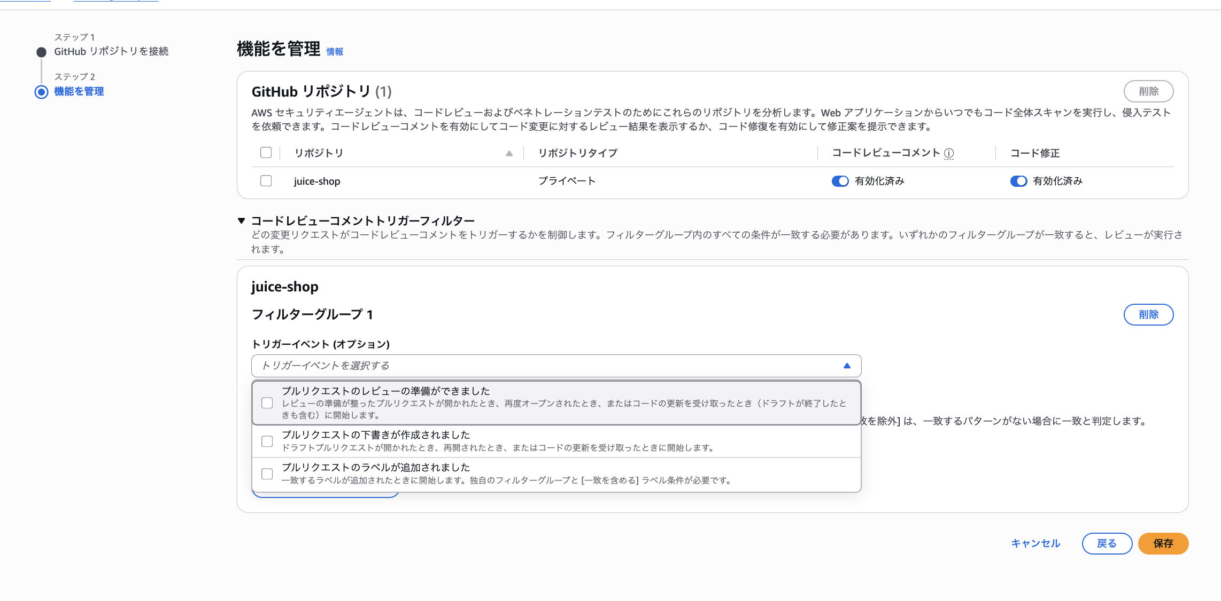Image resolution: width=1221 pixels, height=601 pixels.
Task: Check プルリクエストのラベルが追加されました option
Action: 267,474
